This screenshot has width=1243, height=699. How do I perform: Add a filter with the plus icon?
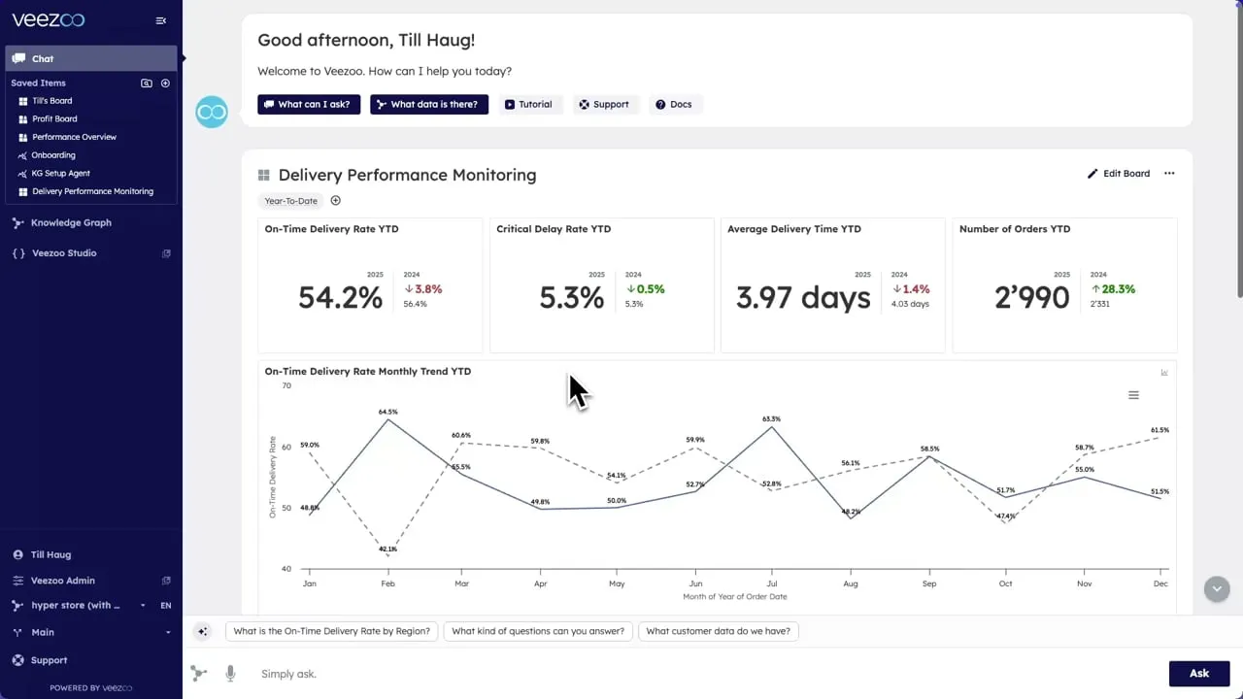click(x=336, y=201)
